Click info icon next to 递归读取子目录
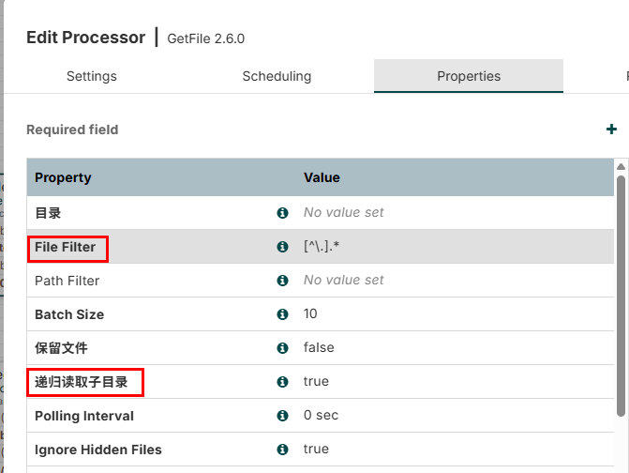This screenshot has height=473, width=629. 282,382
